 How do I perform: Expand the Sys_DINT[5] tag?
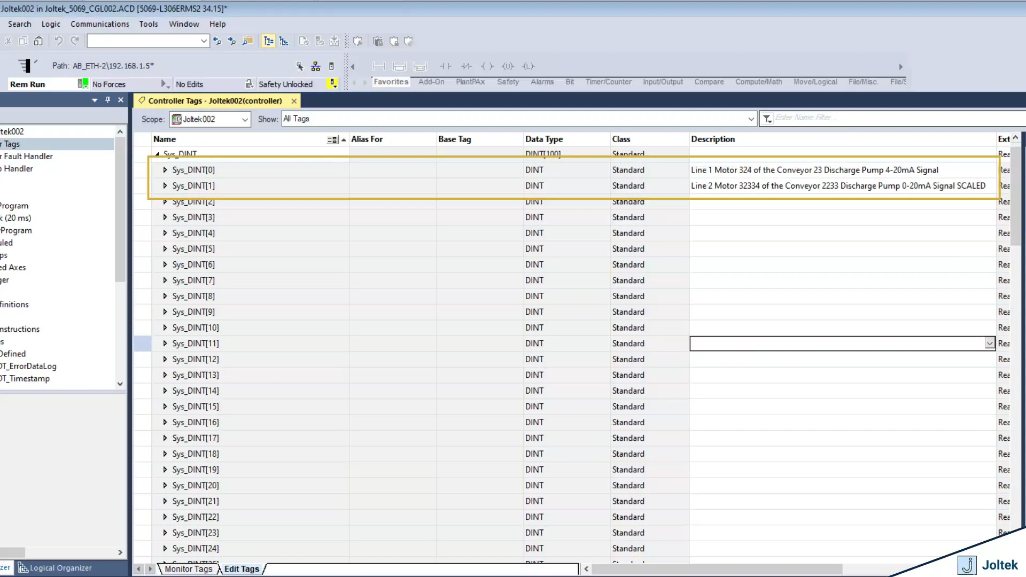point(165,249)
